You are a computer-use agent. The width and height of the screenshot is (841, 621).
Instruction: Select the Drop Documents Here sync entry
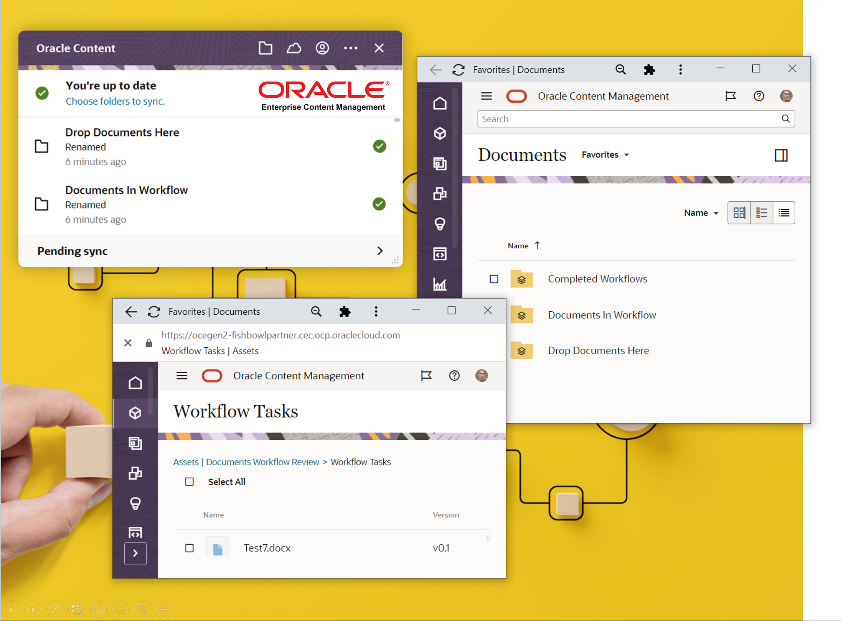[210, 146]
